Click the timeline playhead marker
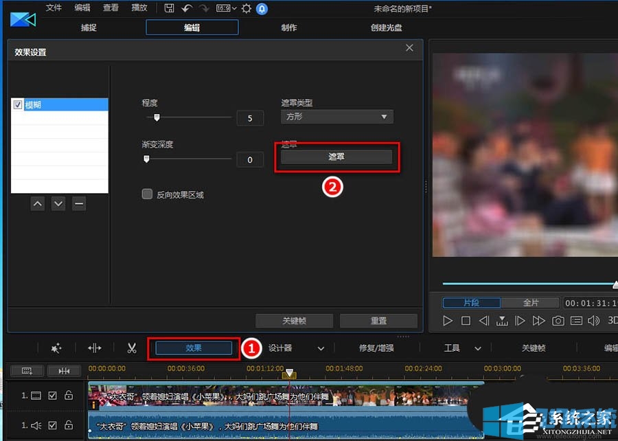Image resolution: width=618 pixels, height=441 pixels. (x=290, y=372)
